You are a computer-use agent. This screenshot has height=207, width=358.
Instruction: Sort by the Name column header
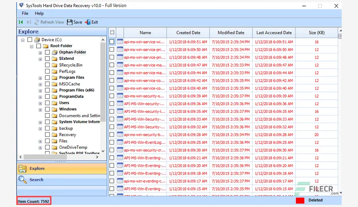pyautogui.click(x=145, y=33)
